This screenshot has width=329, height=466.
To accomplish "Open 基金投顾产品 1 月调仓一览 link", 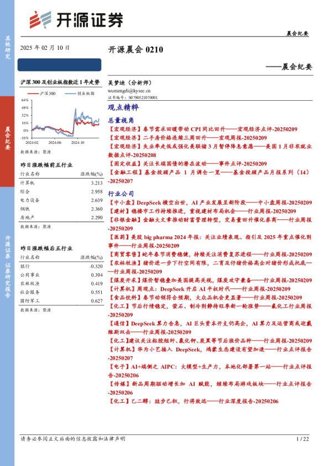I will [x=210, y=177].
